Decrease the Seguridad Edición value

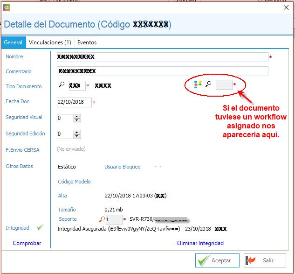pos(77,136)
